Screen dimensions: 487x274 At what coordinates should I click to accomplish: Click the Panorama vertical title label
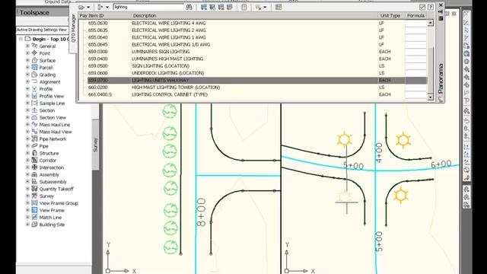[441, 78]
